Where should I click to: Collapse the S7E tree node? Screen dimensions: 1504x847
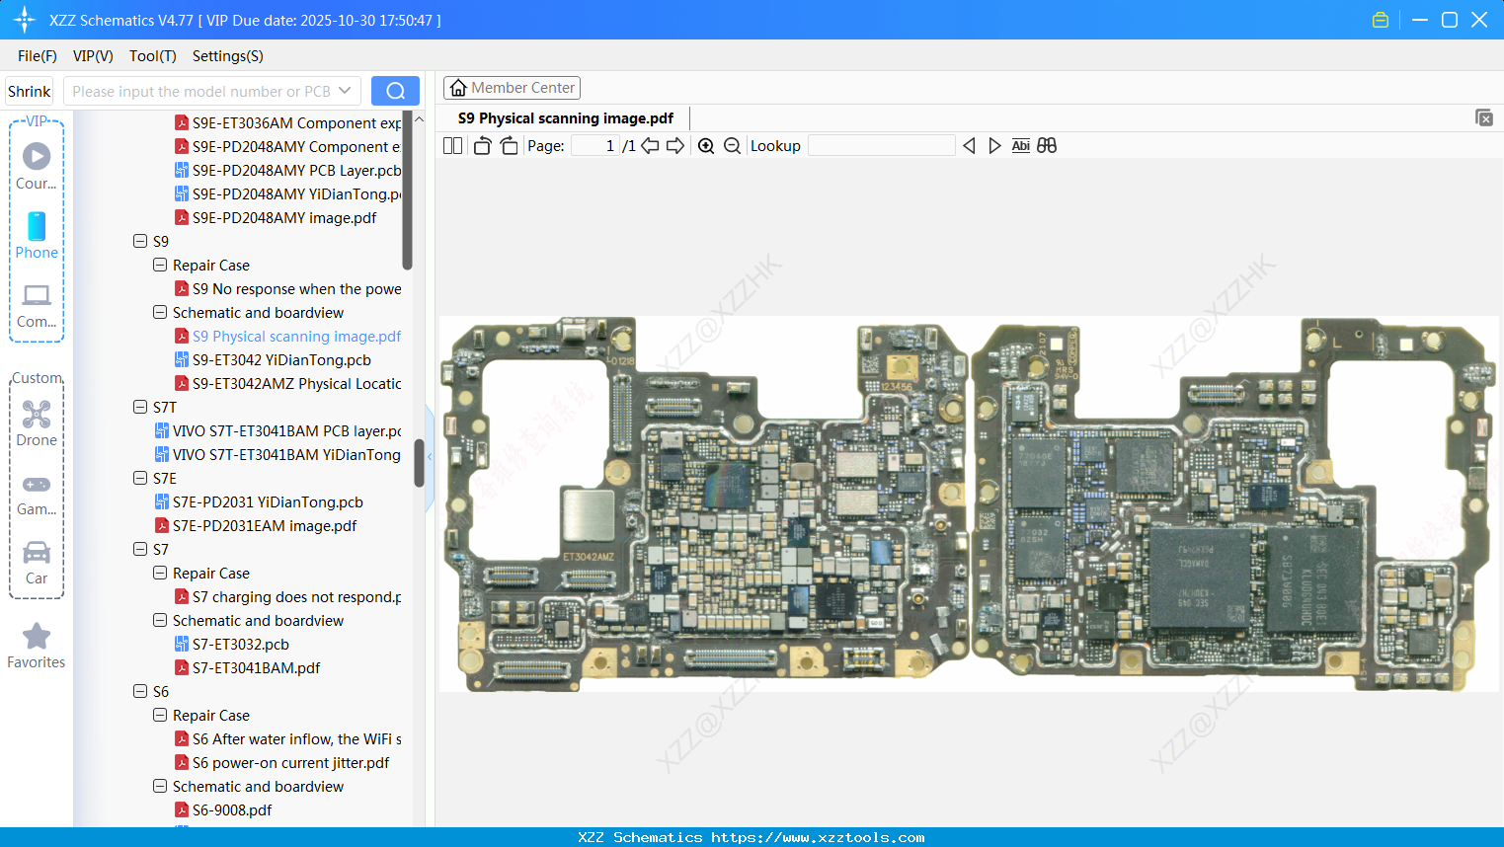click(x=140, y=478)
